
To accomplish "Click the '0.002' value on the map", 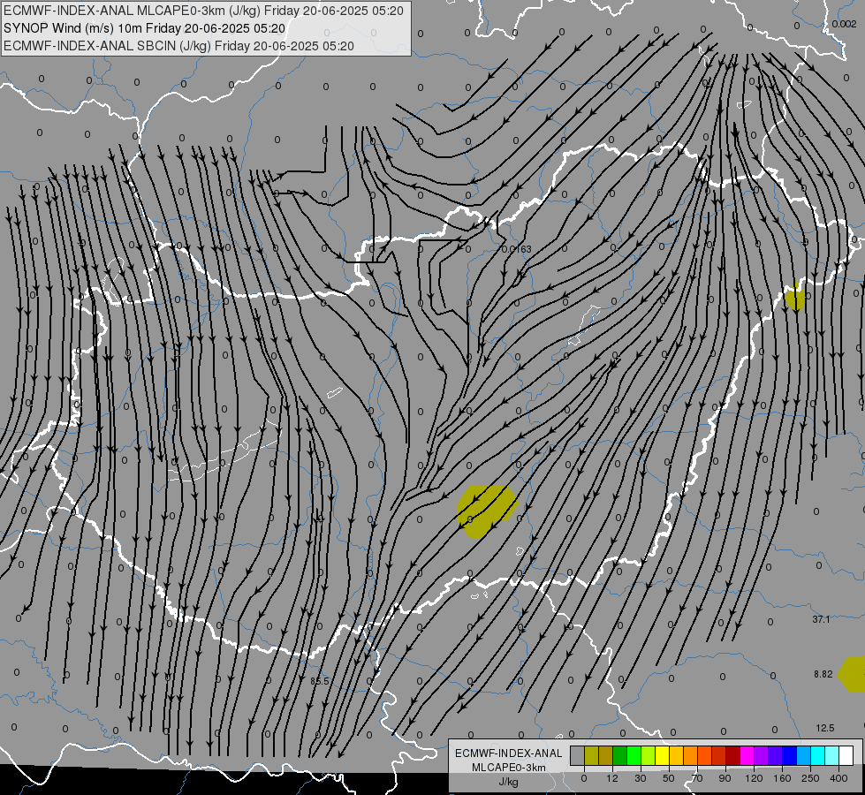I will coord(844,24).
